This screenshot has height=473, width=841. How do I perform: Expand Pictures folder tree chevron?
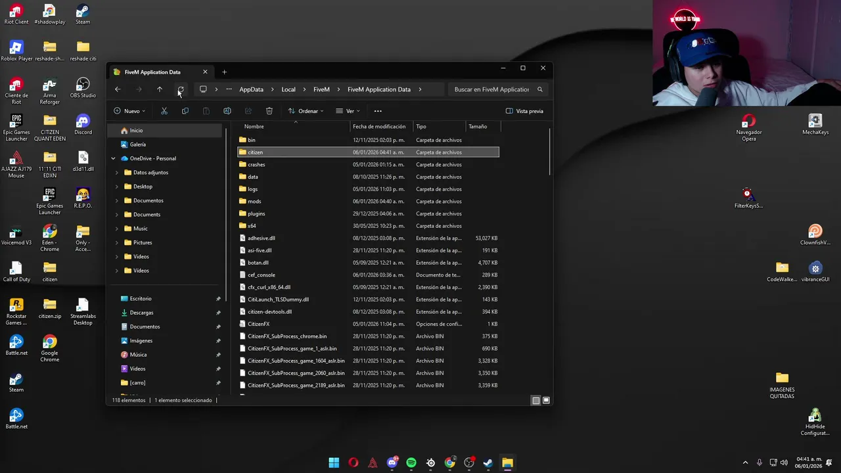coord(117,242)
